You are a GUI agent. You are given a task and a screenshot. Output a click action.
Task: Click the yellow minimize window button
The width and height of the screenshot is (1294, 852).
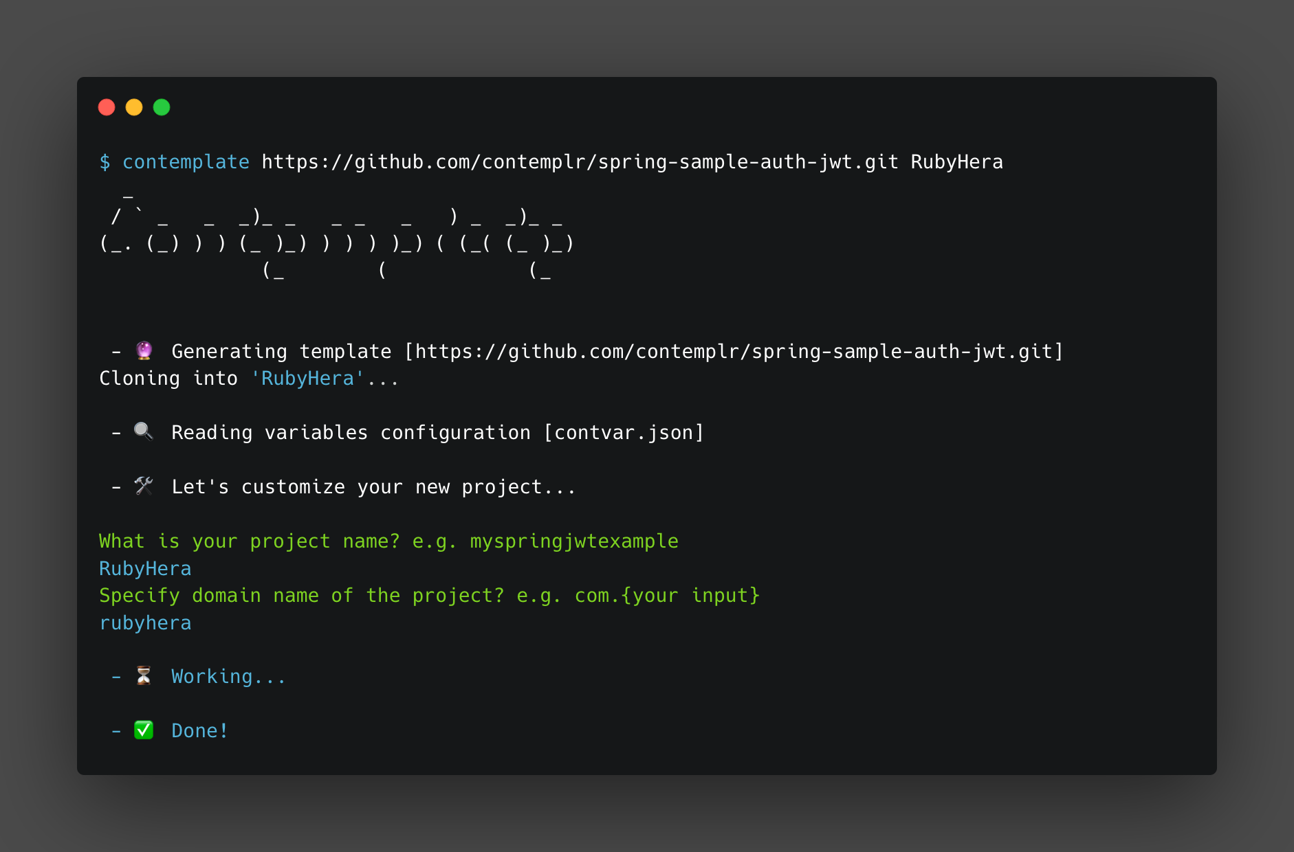point(134,107)
